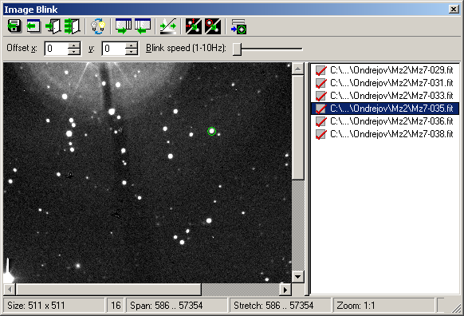Decrease Offset y with the down spinner
Screen dimensions: 464x316
click(x=131, y=52)
